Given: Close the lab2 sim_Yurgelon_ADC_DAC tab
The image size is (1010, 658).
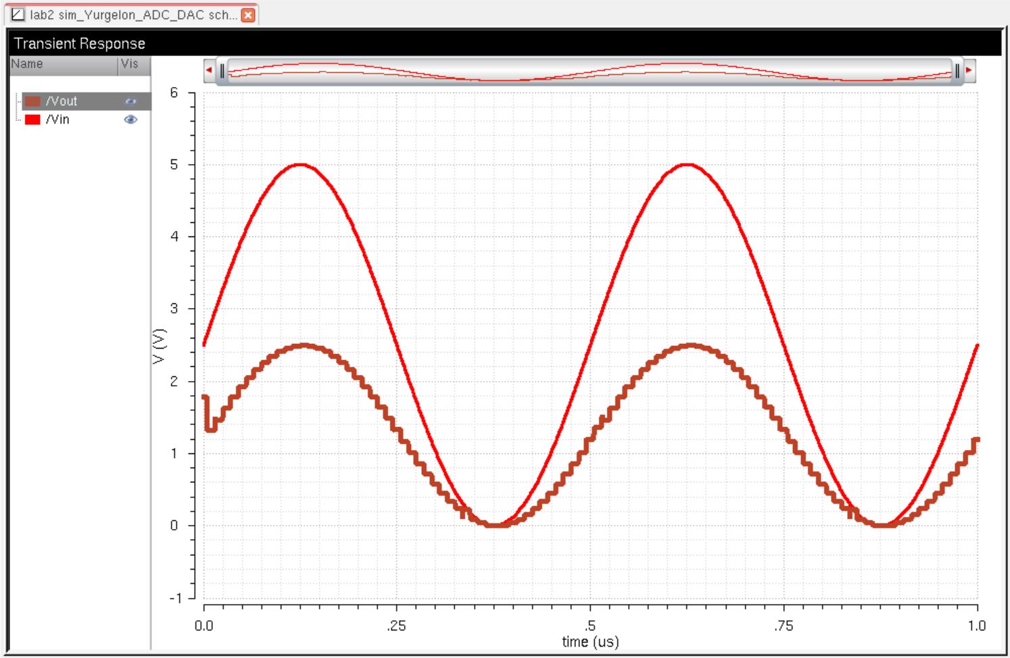Looking at the screenshot, I should pyautogui.click(x=248, y=15).
